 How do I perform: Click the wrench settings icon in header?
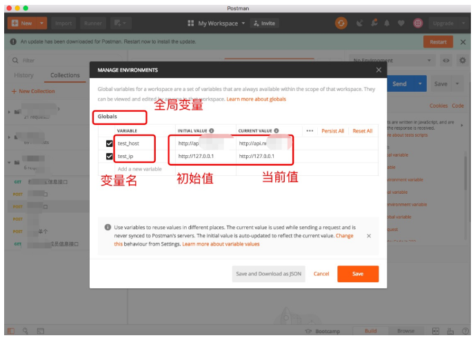(374, 23)
